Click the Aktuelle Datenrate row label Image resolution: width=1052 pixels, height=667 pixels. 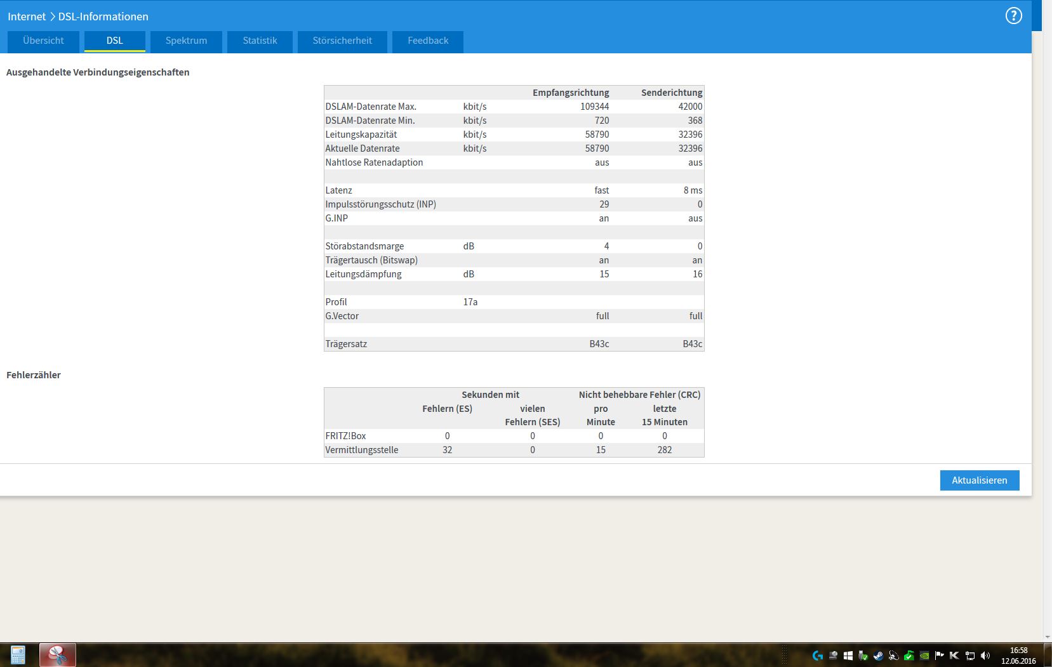click(363, 149)
